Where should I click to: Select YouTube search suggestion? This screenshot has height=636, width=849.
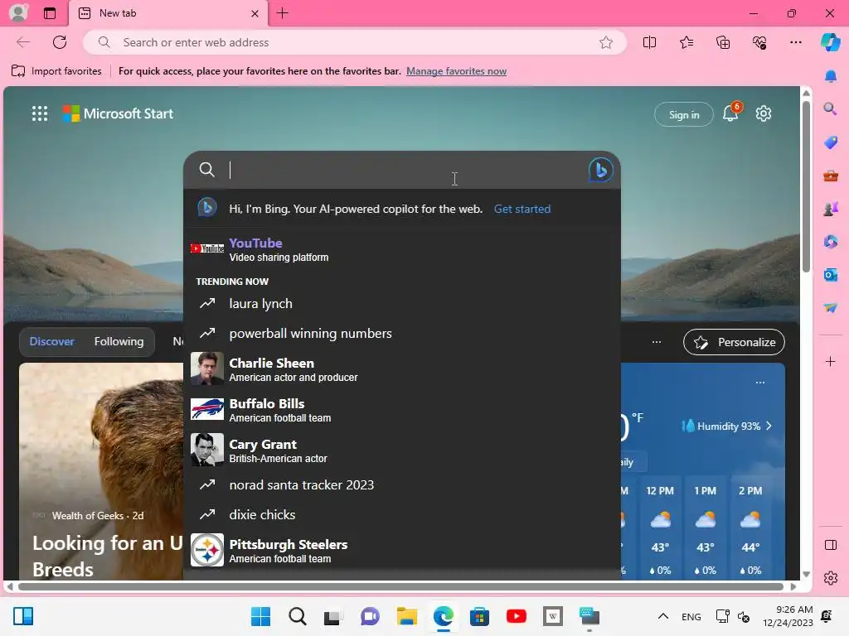tap(402, 249)
